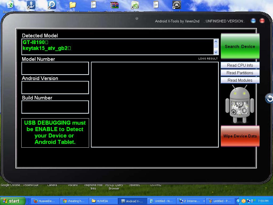Viewport: 273px width, 205px height.
Task: Select the blue P shortcut desktop icon
Action: click(52, 5)
